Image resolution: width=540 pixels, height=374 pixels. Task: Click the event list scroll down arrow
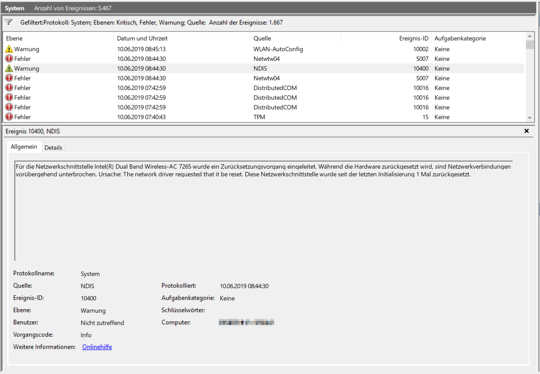tap(530, 118)
